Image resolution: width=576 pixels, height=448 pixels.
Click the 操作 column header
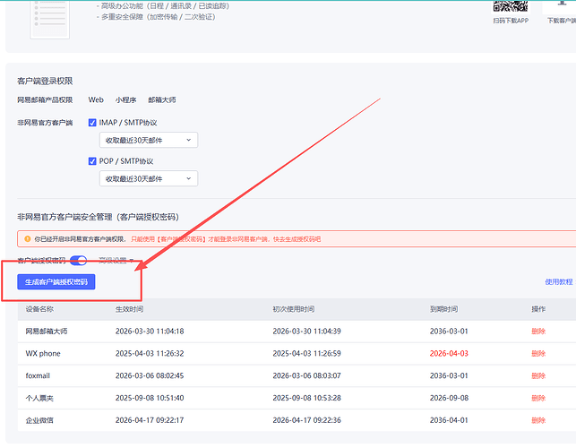(538, 309)
